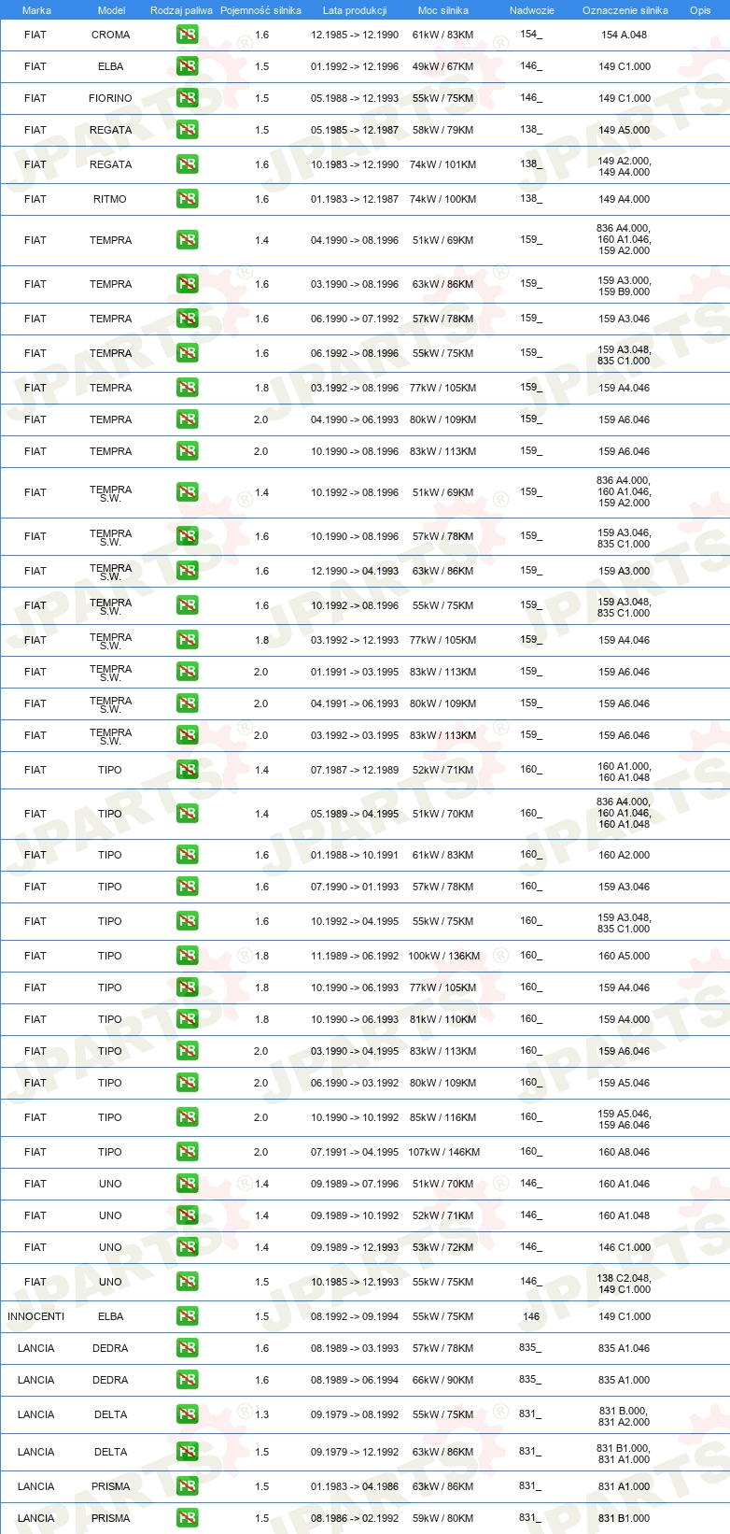This screenshot has height=1534, width=730.
Task: Click the Opis column header
Action: coord(700,10)
